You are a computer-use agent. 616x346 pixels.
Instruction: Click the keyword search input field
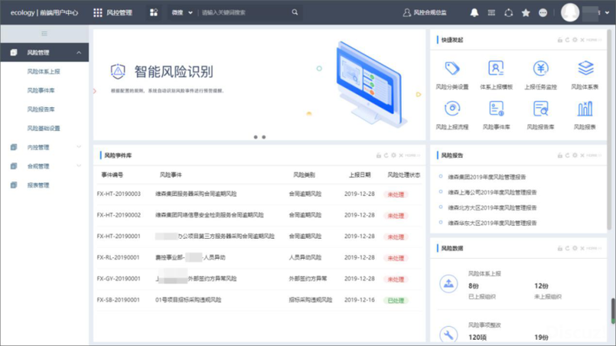click(x=246, y=12)
